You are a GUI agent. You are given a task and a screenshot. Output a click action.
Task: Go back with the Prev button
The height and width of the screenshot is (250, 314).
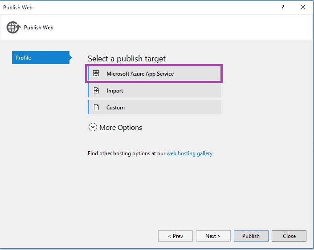(x=175, y=236)
